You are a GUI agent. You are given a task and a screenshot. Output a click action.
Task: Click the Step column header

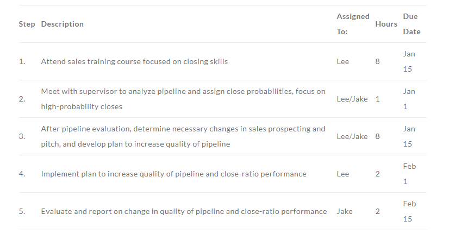pos(27,24)
